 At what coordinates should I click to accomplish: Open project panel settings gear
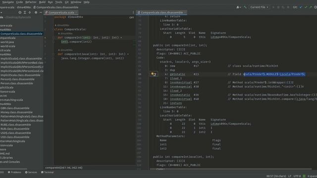click(x=36, y=12)
